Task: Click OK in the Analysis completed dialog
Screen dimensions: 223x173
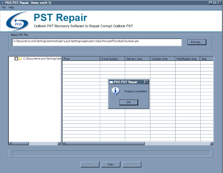Action: point(128,102)
